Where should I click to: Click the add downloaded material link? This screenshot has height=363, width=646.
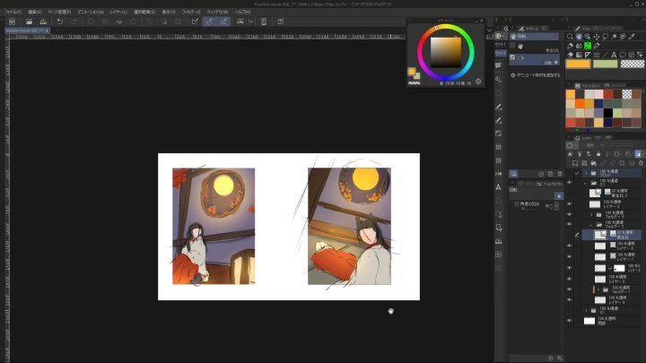click(x=535, y=75)
